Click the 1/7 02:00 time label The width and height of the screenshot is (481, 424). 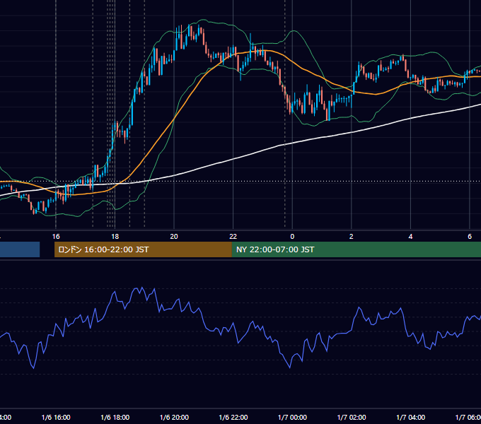pyautogui.click(x=352, y=417)
